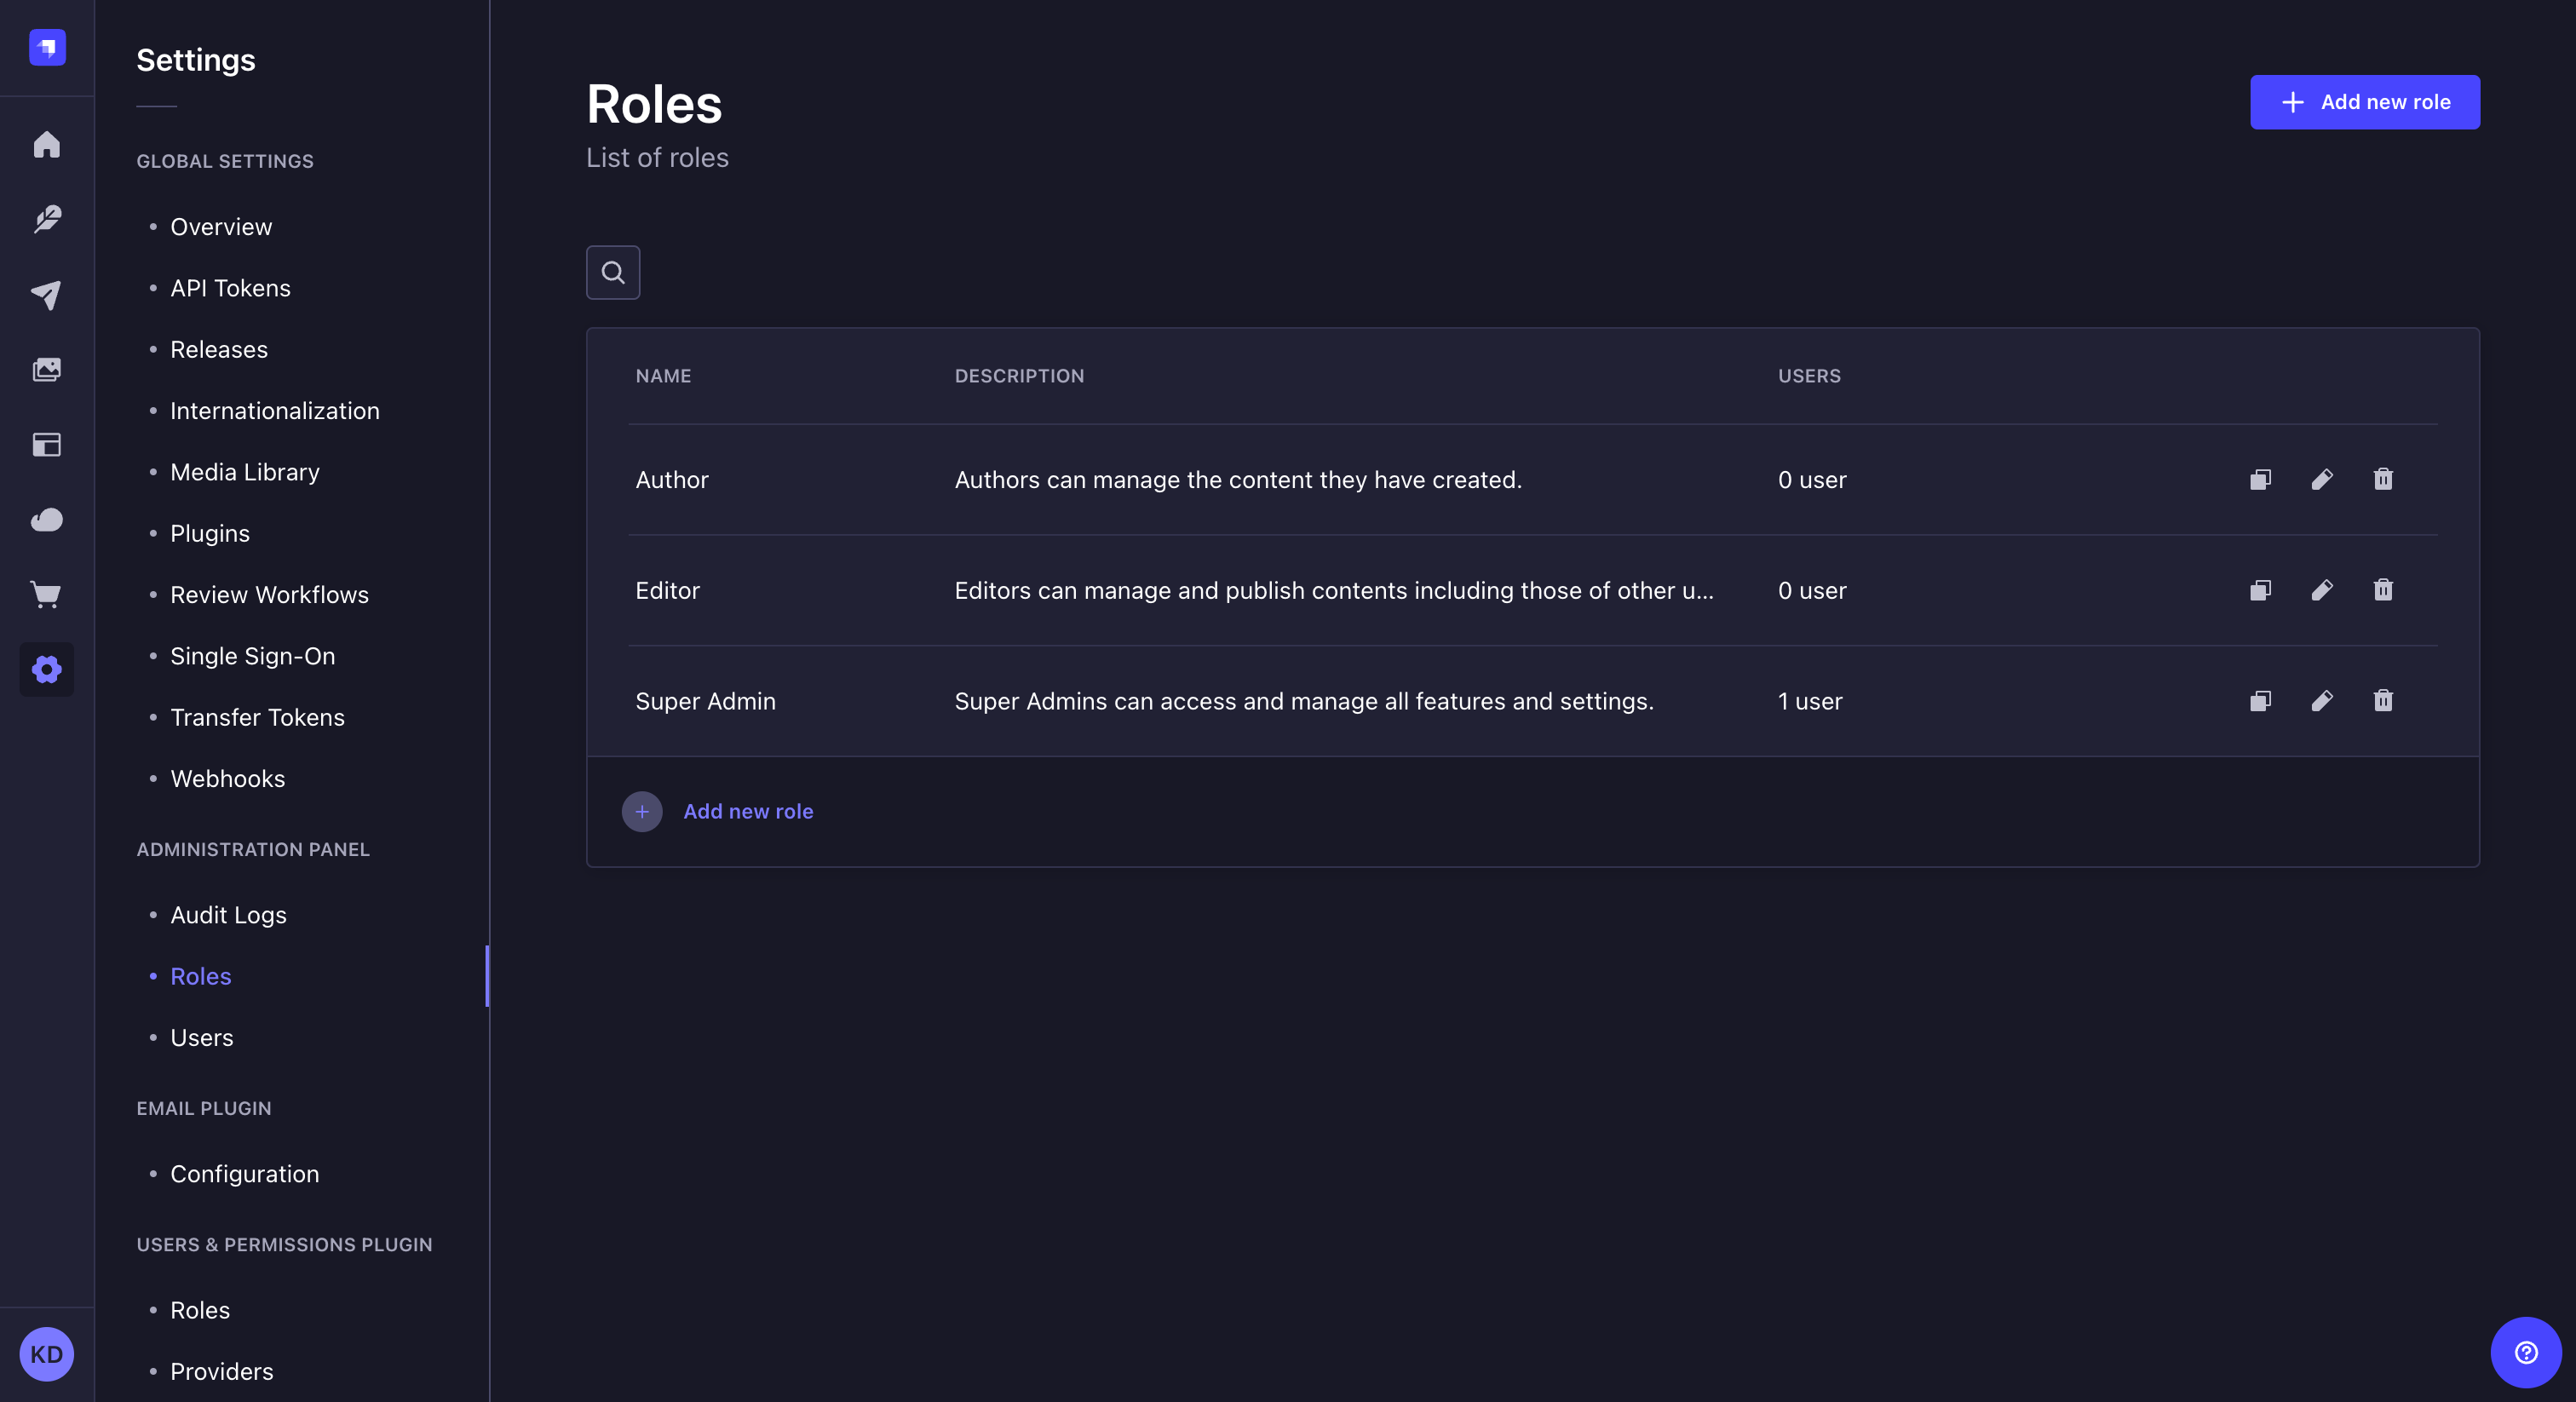The image size is (2576, 1402).
Task: Open Providers under Users & Permissions
Action: click(x=221, y=1371)
